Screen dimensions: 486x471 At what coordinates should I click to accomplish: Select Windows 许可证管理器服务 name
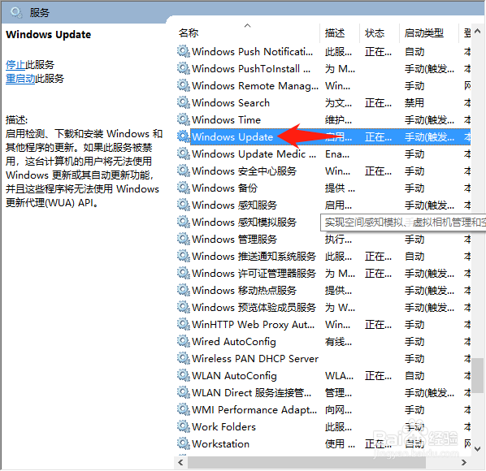254,273
